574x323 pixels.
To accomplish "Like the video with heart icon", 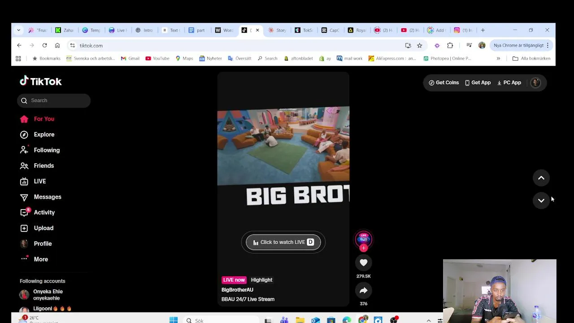I will tap(364, 262).
